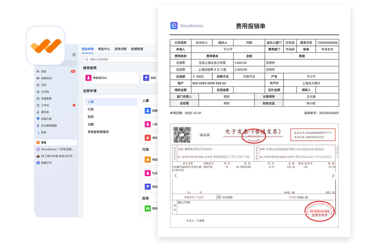The height and width of the screenshot is (247, 374).
Task: Open the green 费用 application card
Action: (150, 208)
